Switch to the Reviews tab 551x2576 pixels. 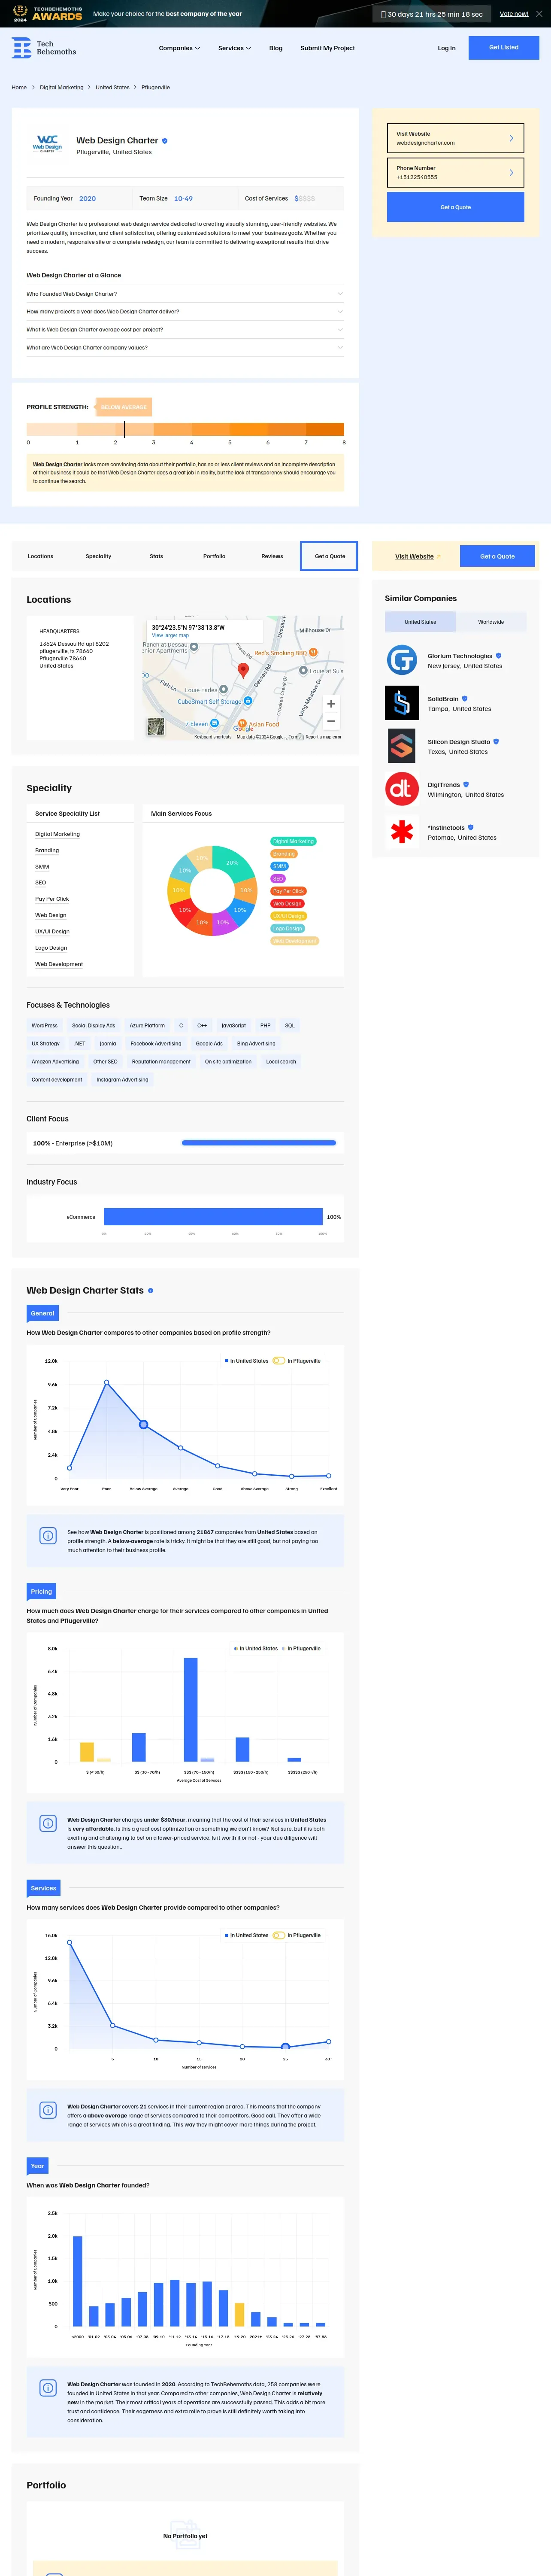(x=272, y=556)
